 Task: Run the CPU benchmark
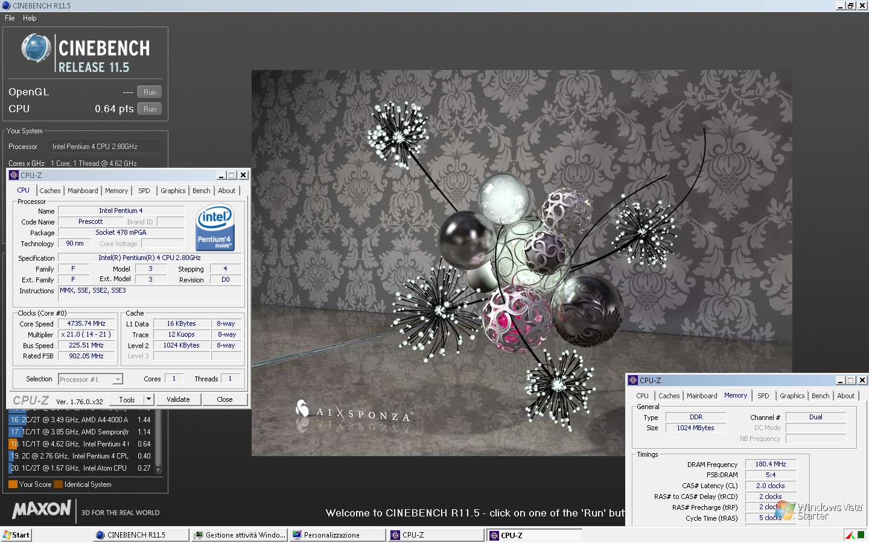coord(150,109)
